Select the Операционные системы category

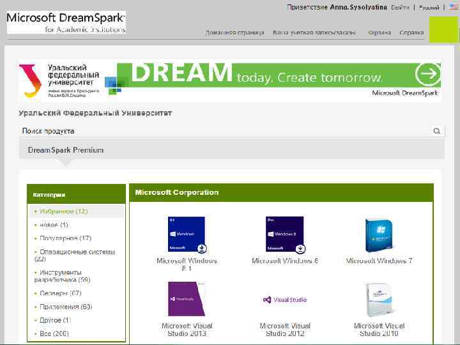pyautogui.click(x=75, y=255)
